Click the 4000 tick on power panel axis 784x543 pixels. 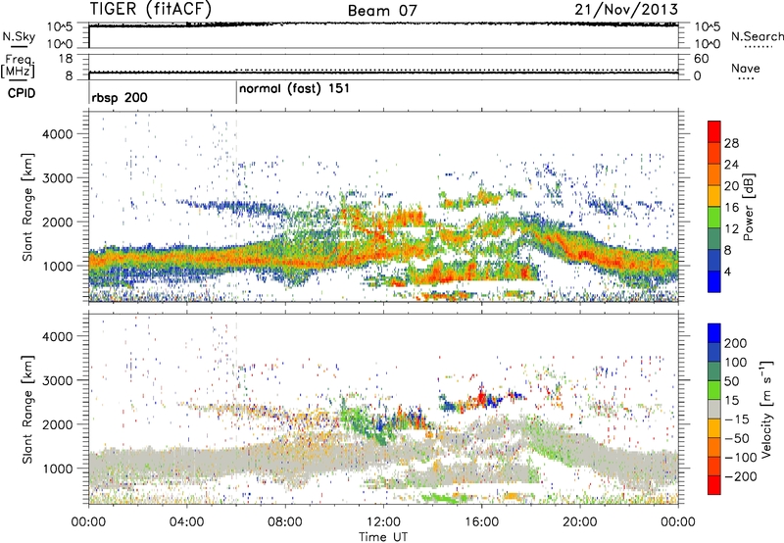tap(57, 134)
